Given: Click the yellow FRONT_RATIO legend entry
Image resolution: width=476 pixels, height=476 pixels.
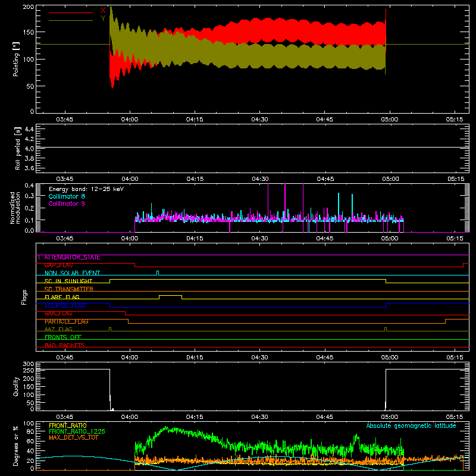Looking at the screenshot, I should pos(68,425).
